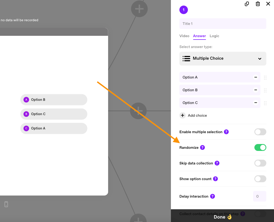
Task: Turn off the Randomize toggle
Action: tap(260, 147)
